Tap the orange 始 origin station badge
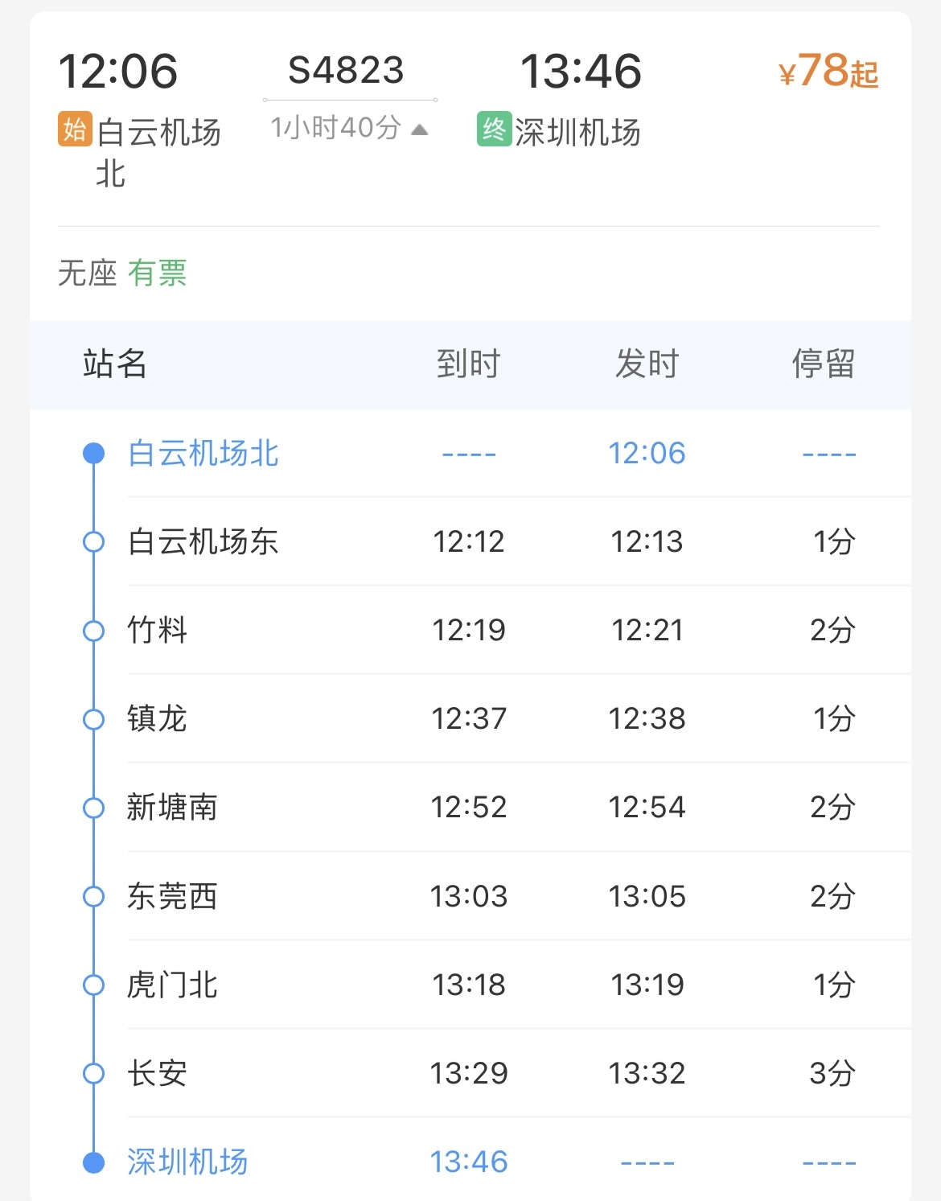The width and height of the screenshot is (941, 1201). coord(75,129)
